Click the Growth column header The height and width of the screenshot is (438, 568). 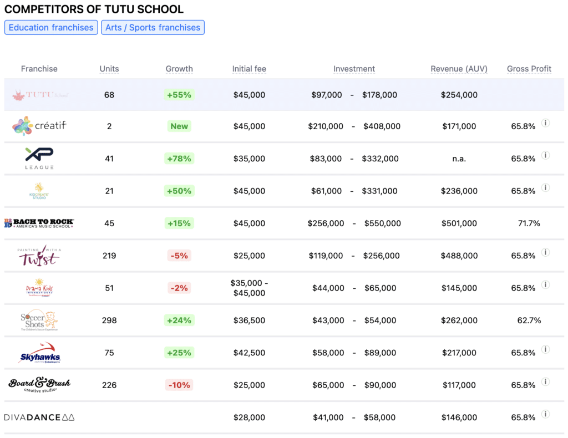179,69
